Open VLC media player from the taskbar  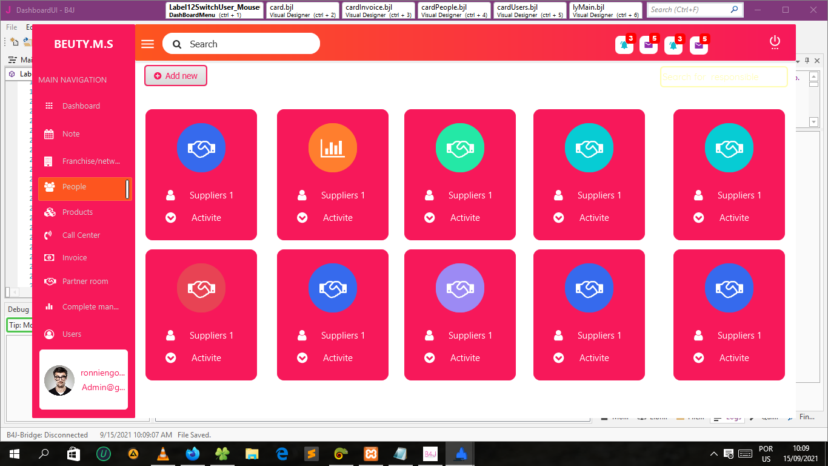(x=162, y=453)
